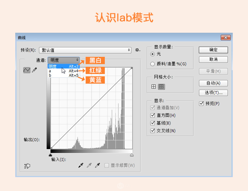
Task: Click the 取消 button
Action: pos(213,59)
